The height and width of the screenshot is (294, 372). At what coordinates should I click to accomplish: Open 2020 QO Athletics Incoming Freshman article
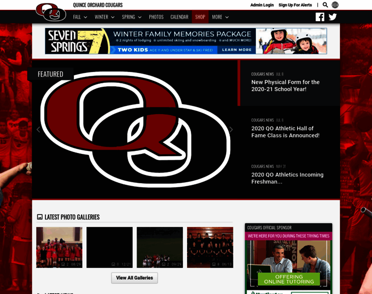coord(287,178)
